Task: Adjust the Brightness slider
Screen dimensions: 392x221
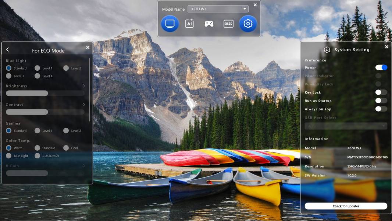Action: pos(45,93)
